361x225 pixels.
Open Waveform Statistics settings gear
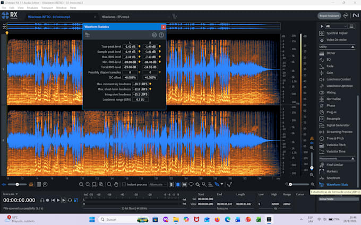(x=154, y=35)
